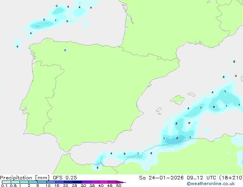Click the legend label "15"

point(57,185)
